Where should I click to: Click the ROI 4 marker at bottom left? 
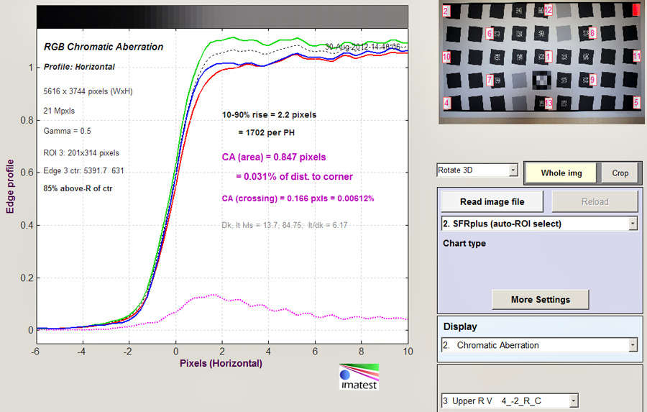coord(446,103)
